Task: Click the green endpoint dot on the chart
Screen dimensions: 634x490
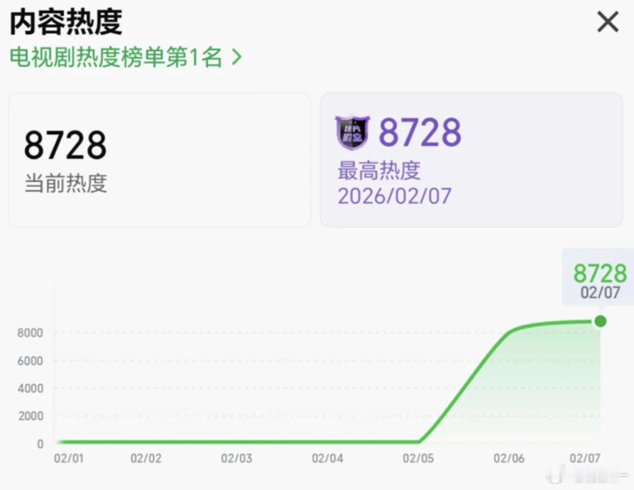Action: point(599,320)
